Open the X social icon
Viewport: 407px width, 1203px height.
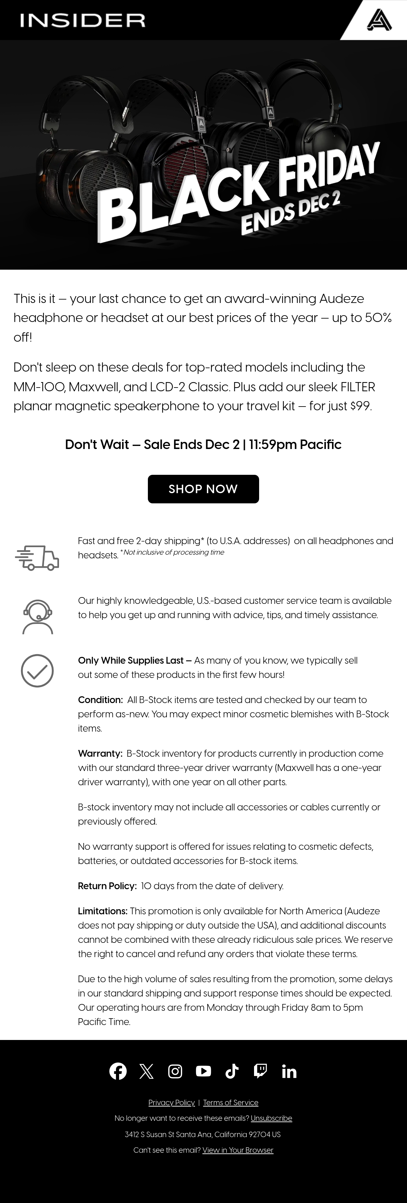pyautogui.click(x=147, y=1071)
